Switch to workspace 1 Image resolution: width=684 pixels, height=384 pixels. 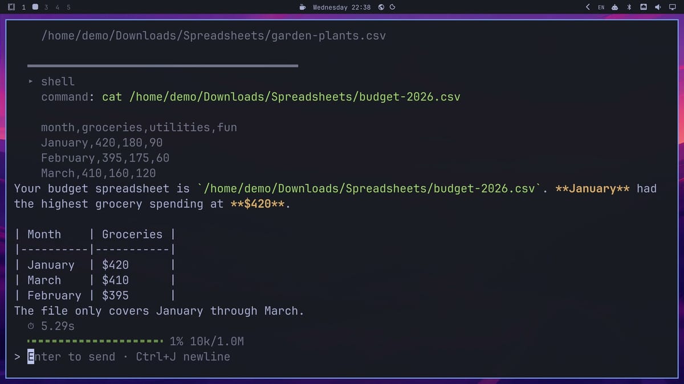(x=23, y=7)
